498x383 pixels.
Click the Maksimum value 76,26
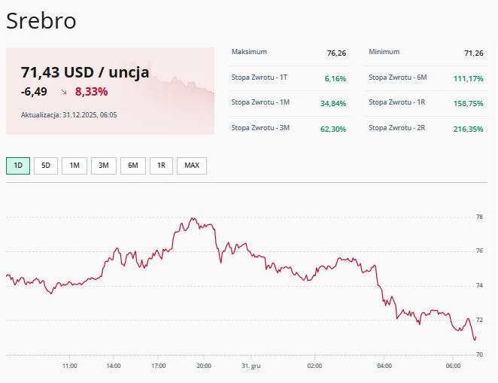pyautogui.click(x=336, y=53)
